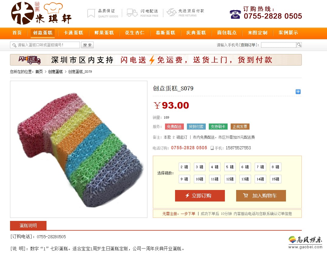
Task: Click the 立即订购 order button
Action: 200,196
